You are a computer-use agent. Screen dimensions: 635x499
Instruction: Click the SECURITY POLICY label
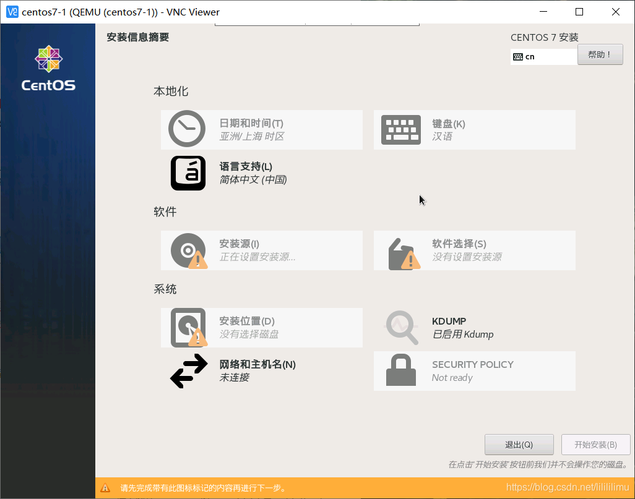(x=473, y=365)
